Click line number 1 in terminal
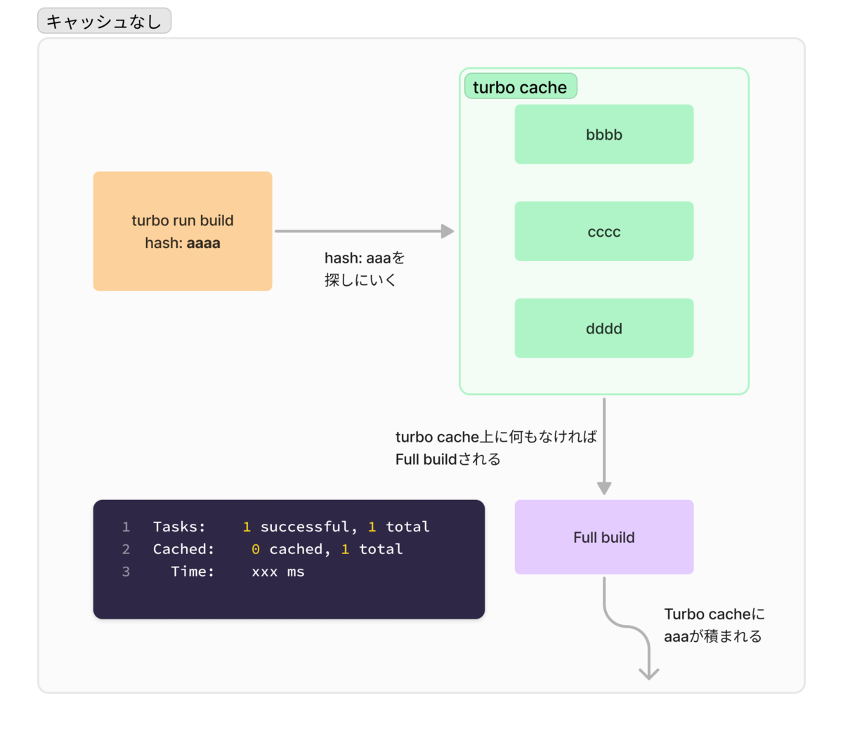Image resolution: width=843 pixels, height=731 pixels. point(126,527)
